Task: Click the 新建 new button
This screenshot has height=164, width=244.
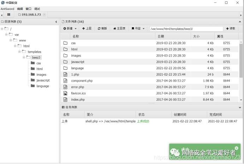Action: [x=68, y=29]
